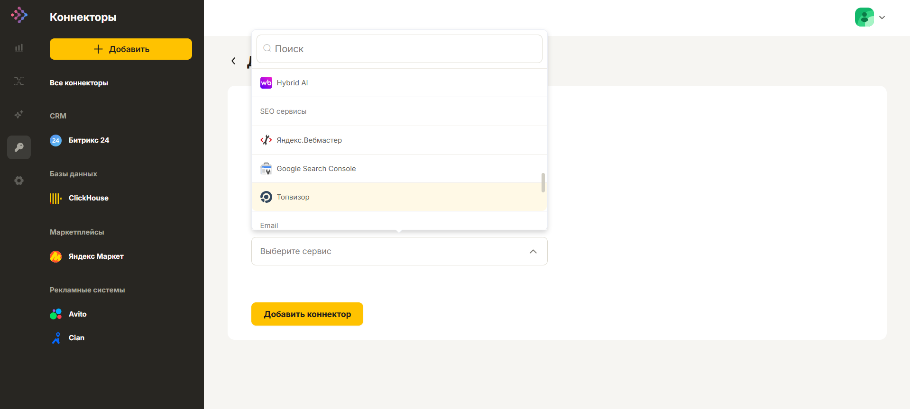
Task: Click the Bitrix 24 logo icon
Action: pos(56,140)
